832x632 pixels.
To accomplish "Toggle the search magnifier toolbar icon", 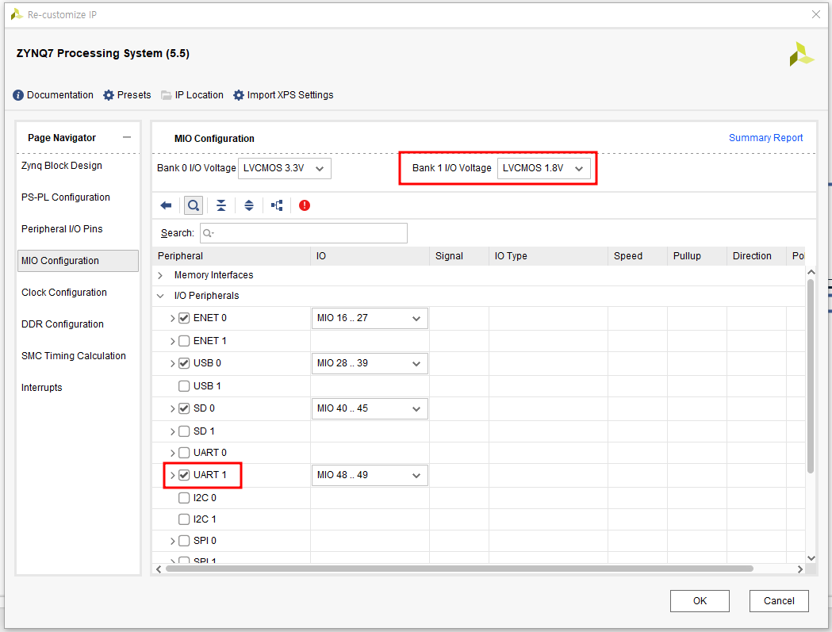I will pos(194,205).
